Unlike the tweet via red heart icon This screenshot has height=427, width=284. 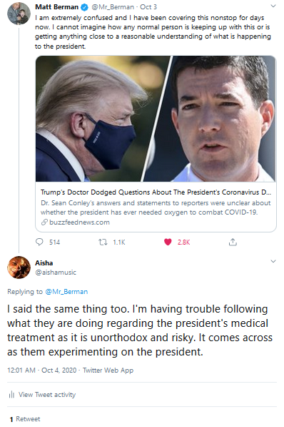pyautogui.click(x=168, y=242)
